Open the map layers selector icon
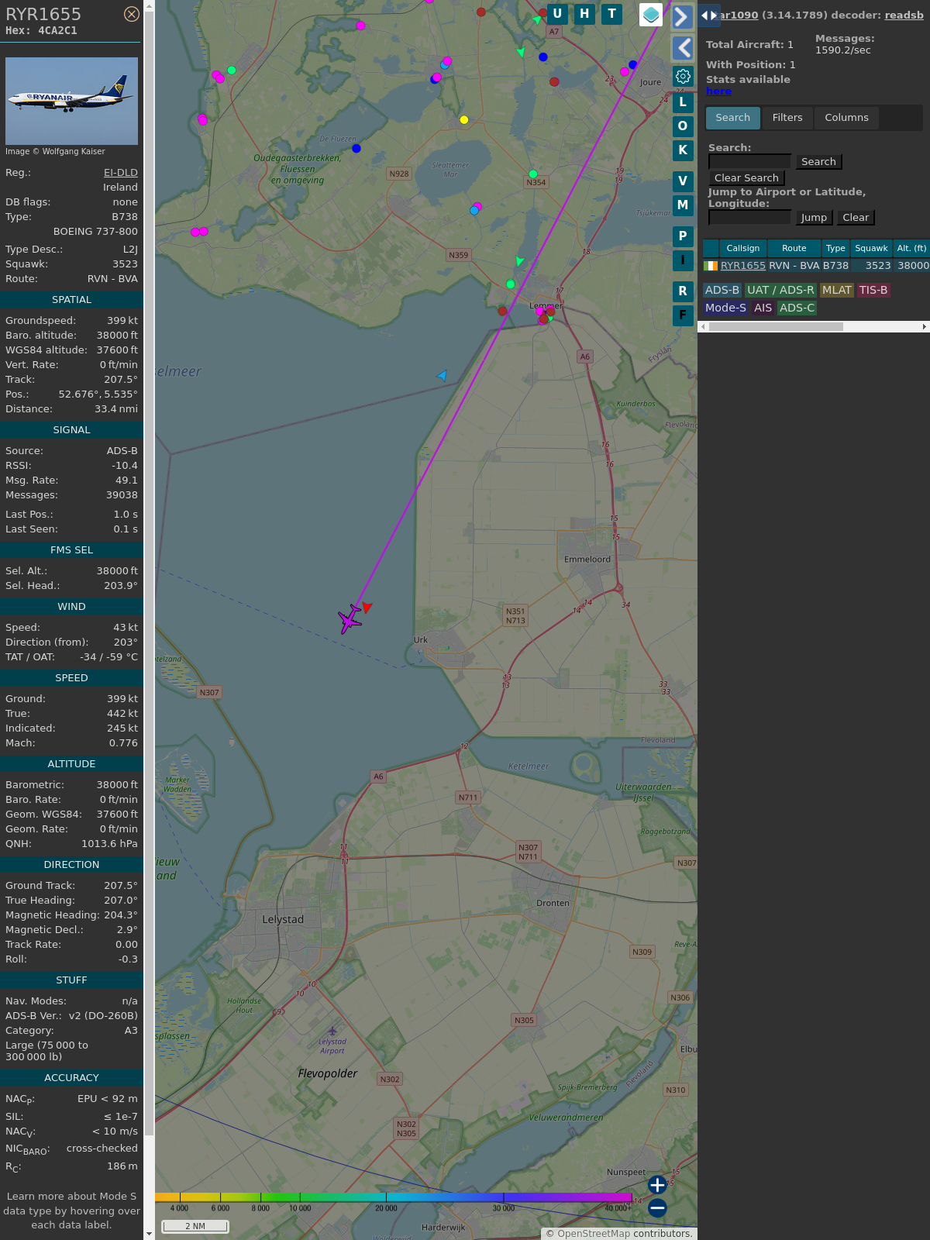This screenshot has height=1240, width=930. tap(651, 15)
